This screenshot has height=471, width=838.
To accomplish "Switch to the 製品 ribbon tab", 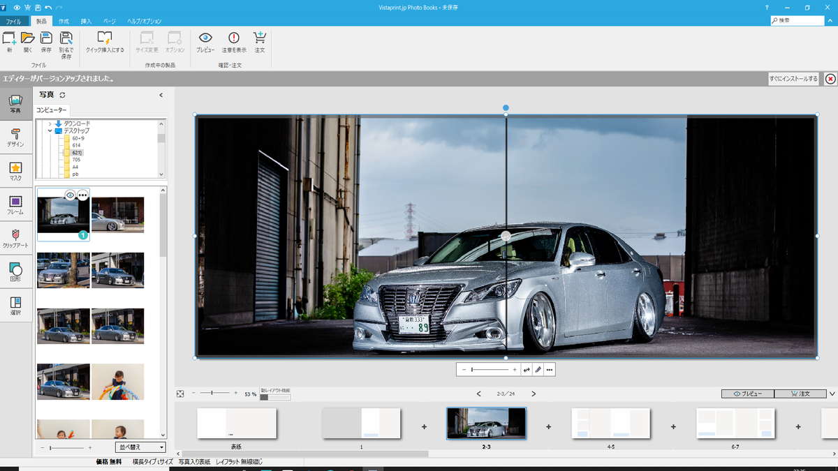I will 41,22.
